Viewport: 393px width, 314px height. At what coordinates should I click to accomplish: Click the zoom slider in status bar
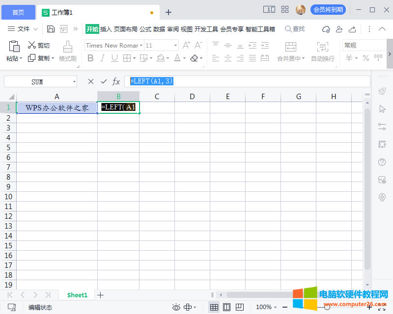click(x=327, y=307)
